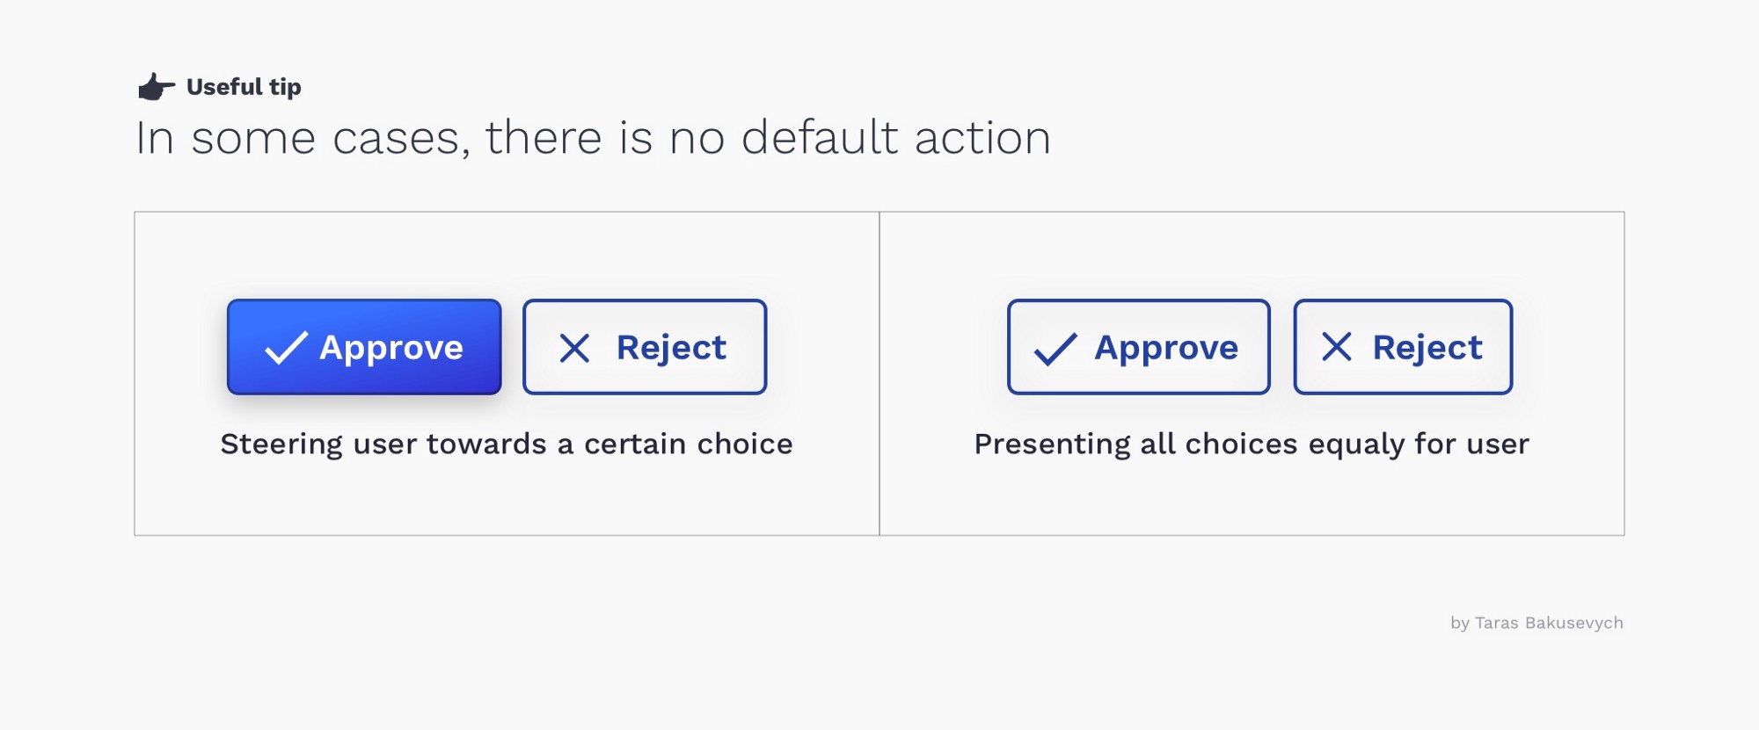Click the caption Presenting all choices equaly for user
1759x730 pixels.
pyautogui.click(x=1252, y=445)
